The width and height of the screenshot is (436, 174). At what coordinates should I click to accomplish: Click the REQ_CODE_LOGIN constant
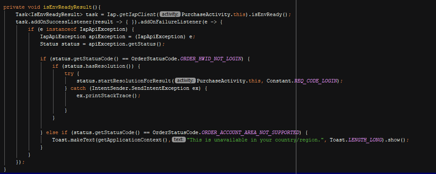click(315, 81)
